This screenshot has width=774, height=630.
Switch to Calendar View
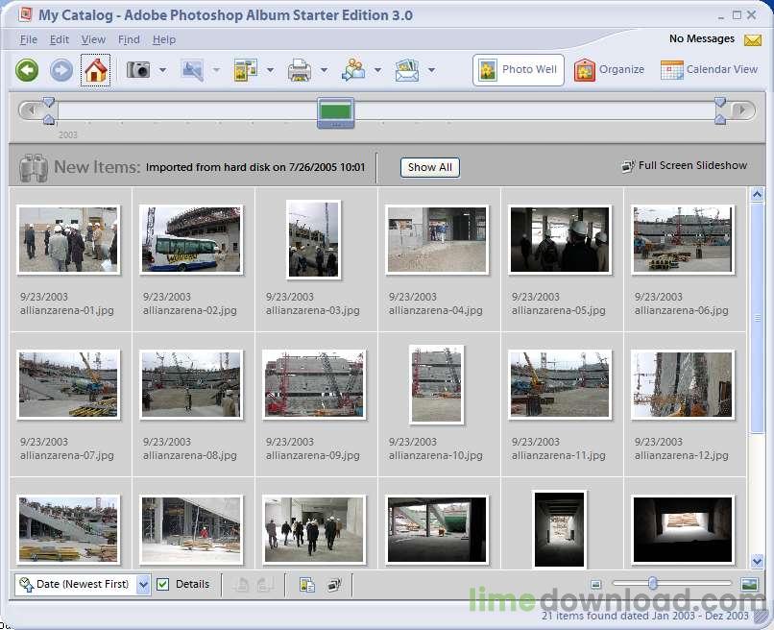click(x=709, y=69)
